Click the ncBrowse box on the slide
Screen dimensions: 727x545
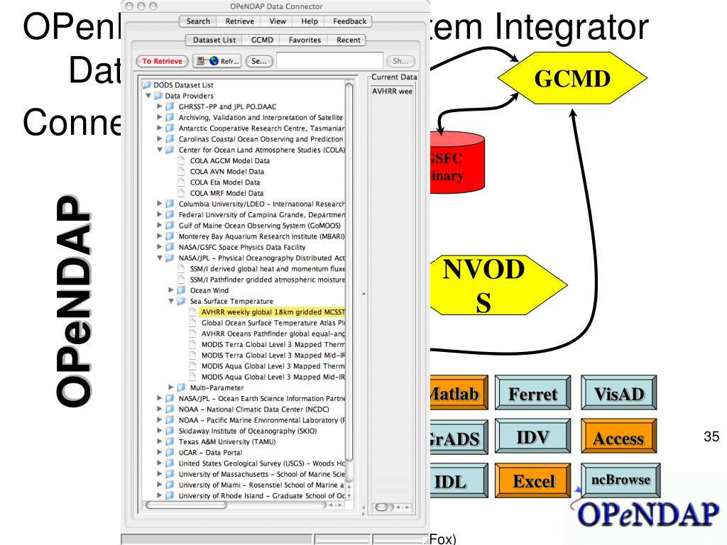[621, 480]
